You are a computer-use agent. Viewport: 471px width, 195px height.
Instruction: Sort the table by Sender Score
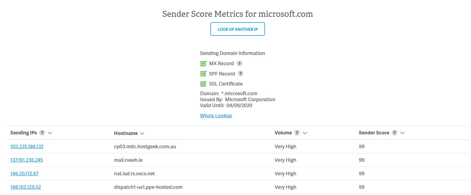(x=402, y=133)
